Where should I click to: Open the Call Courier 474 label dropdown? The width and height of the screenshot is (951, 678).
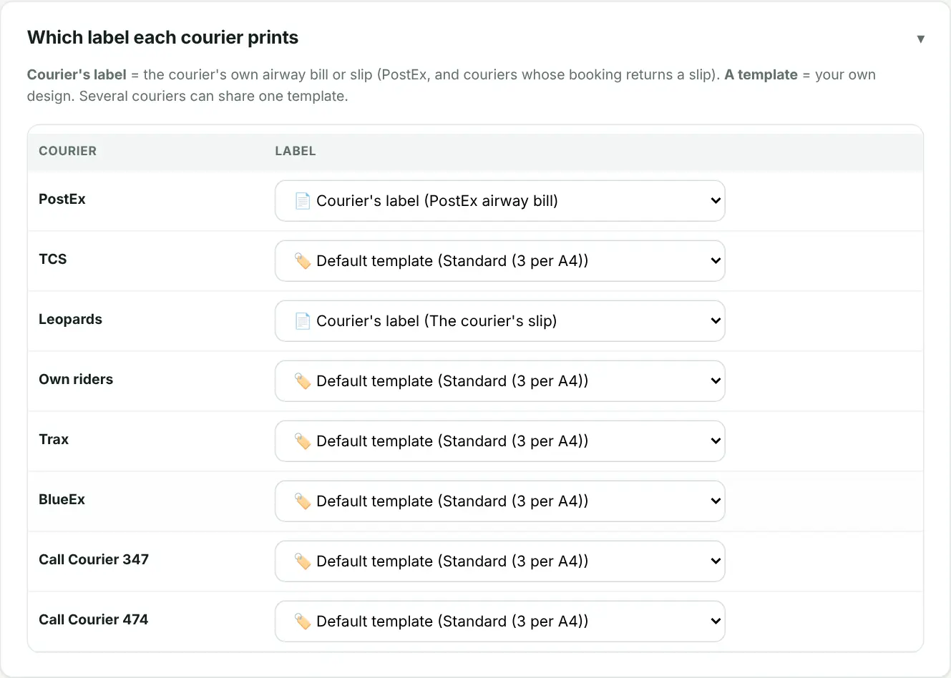pyautogui.click(x=500, y=621)
